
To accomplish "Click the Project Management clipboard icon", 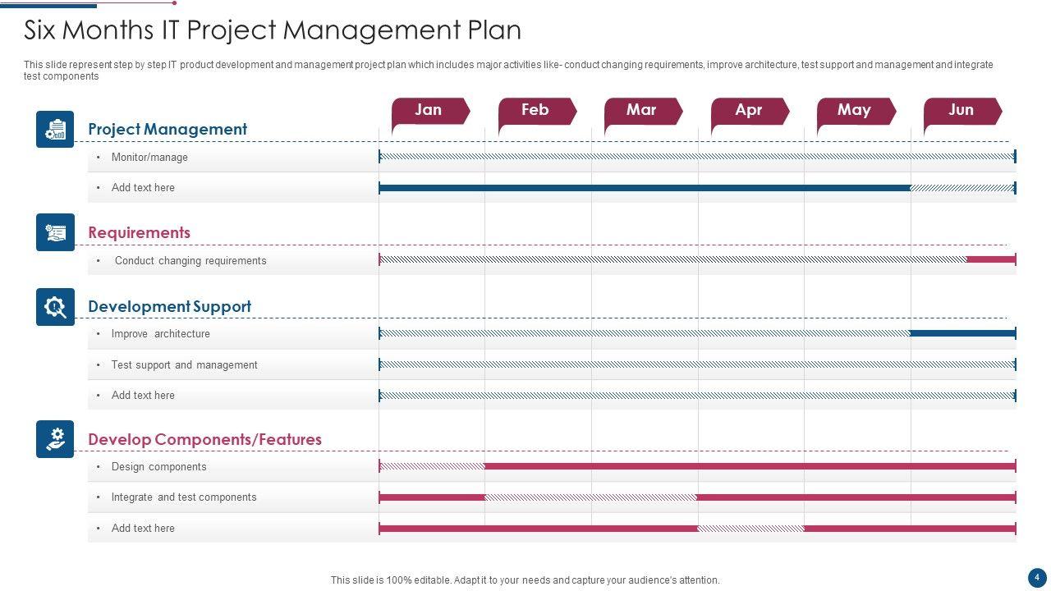I will coord(55,130).
